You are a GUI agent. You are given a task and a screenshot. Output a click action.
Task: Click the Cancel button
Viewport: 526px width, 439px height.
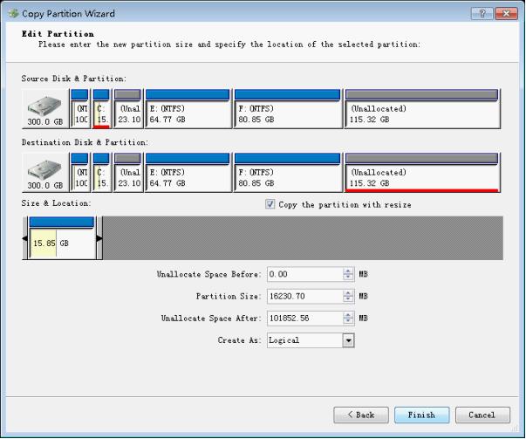point(482,415)
